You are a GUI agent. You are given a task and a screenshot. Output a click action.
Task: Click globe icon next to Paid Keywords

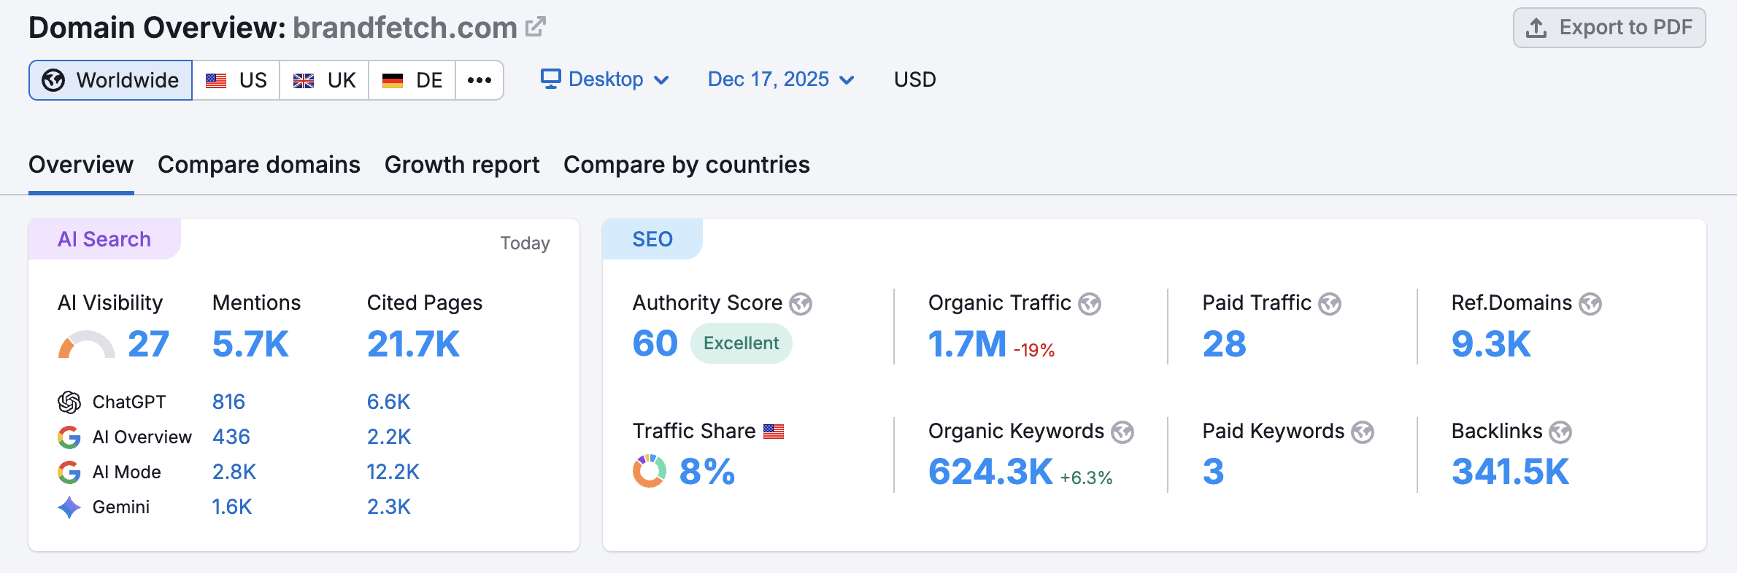pyautogui.click(x=1363, y=432)
